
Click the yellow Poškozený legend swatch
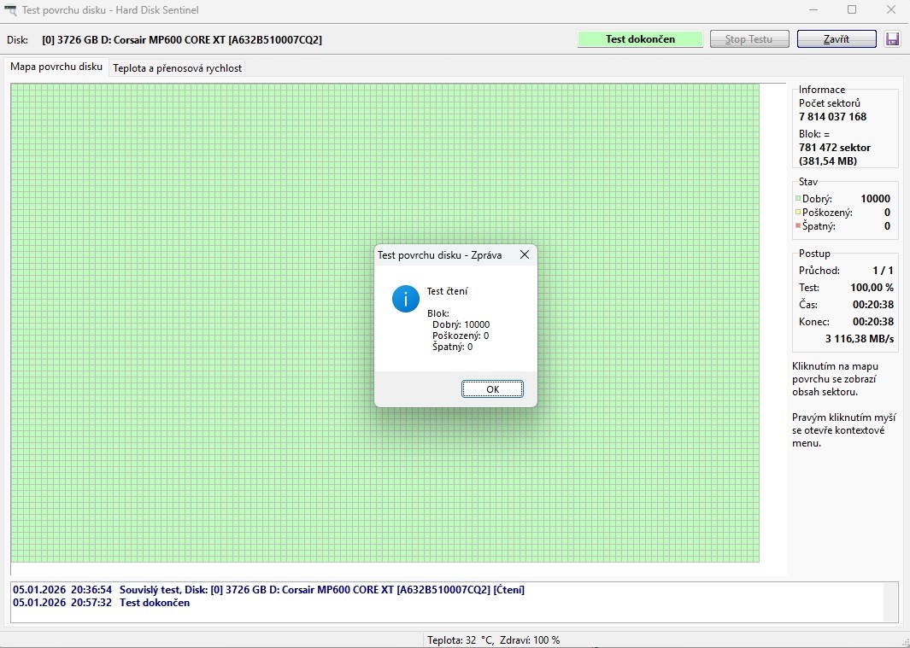(x=798, y=212)
